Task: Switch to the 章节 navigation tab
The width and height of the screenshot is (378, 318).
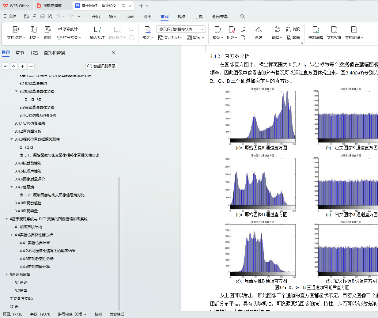Action: (20, 53)
